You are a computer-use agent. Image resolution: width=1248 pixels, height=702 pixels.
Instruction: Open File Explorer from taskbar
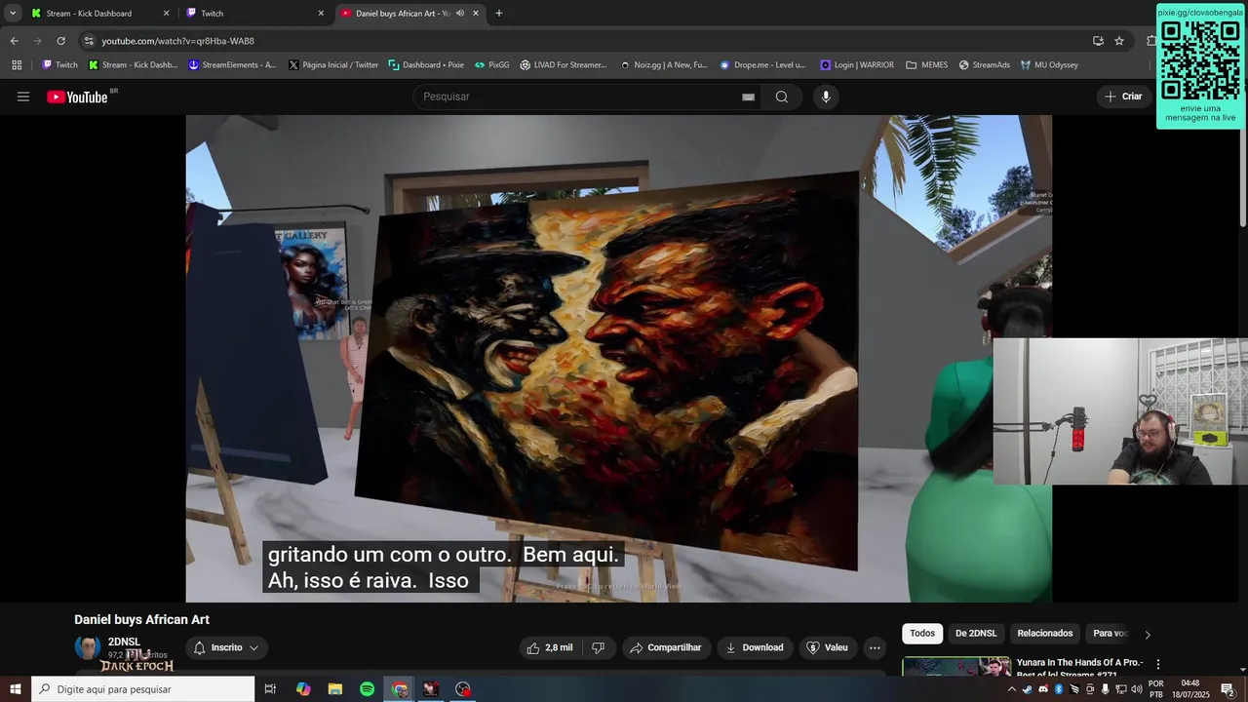[335, 689]
